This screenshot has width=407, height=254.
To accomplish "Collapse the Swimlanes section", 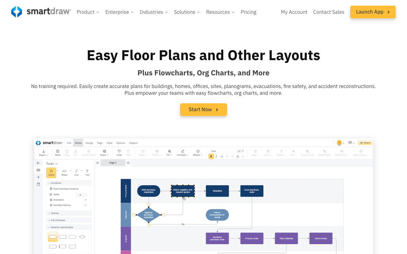I will [x=69, y=183].
